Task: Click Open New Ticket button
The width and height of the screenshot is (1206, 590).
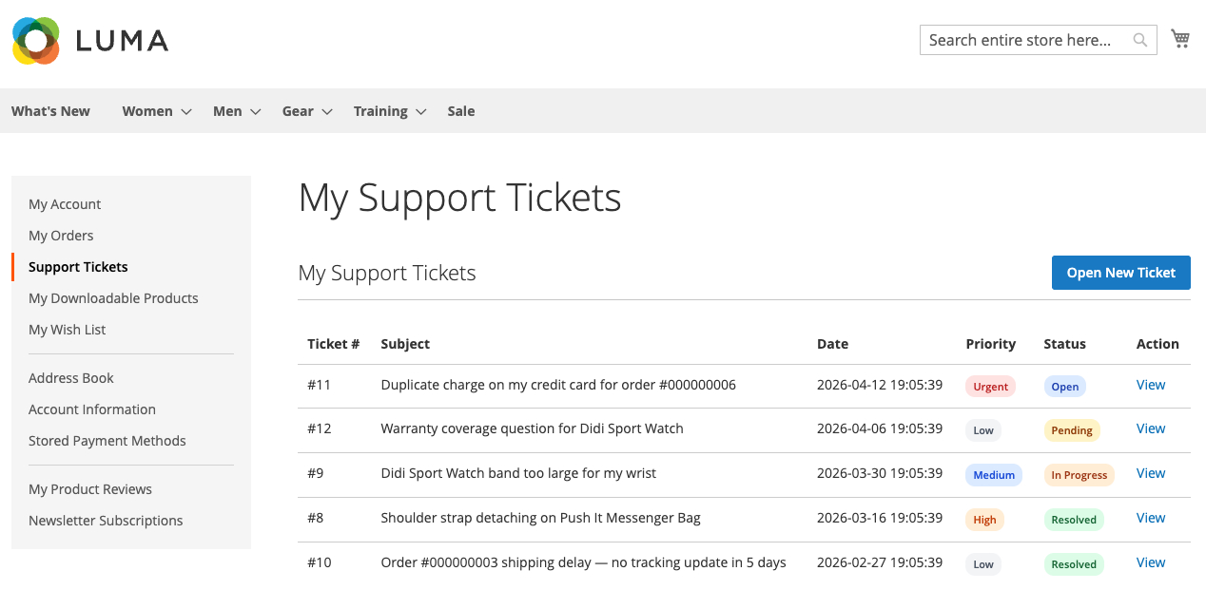Action: (x=1121, y=273)
